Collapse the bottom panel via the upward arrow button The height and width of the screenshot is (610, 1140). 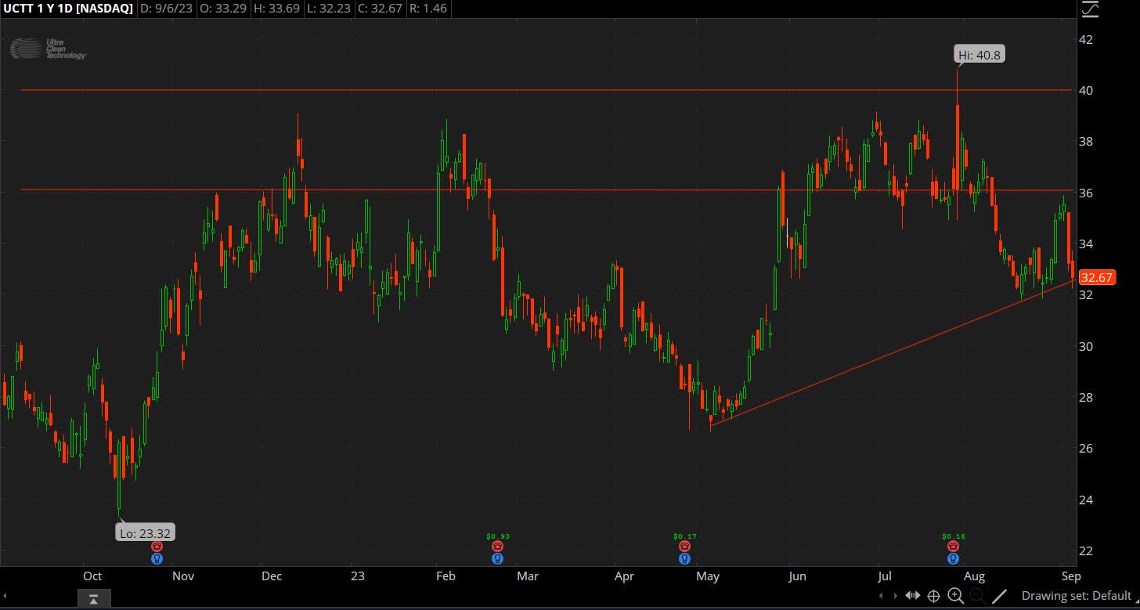[x=94, y=599]
